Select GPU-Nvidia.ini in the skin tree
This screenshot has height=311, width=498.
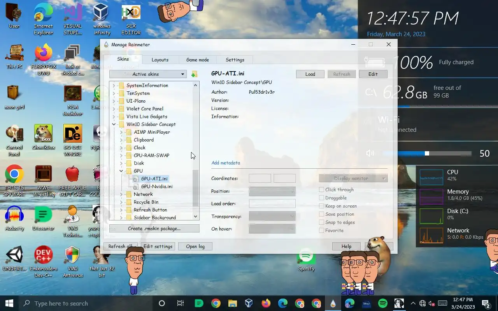tap(157, 187)
